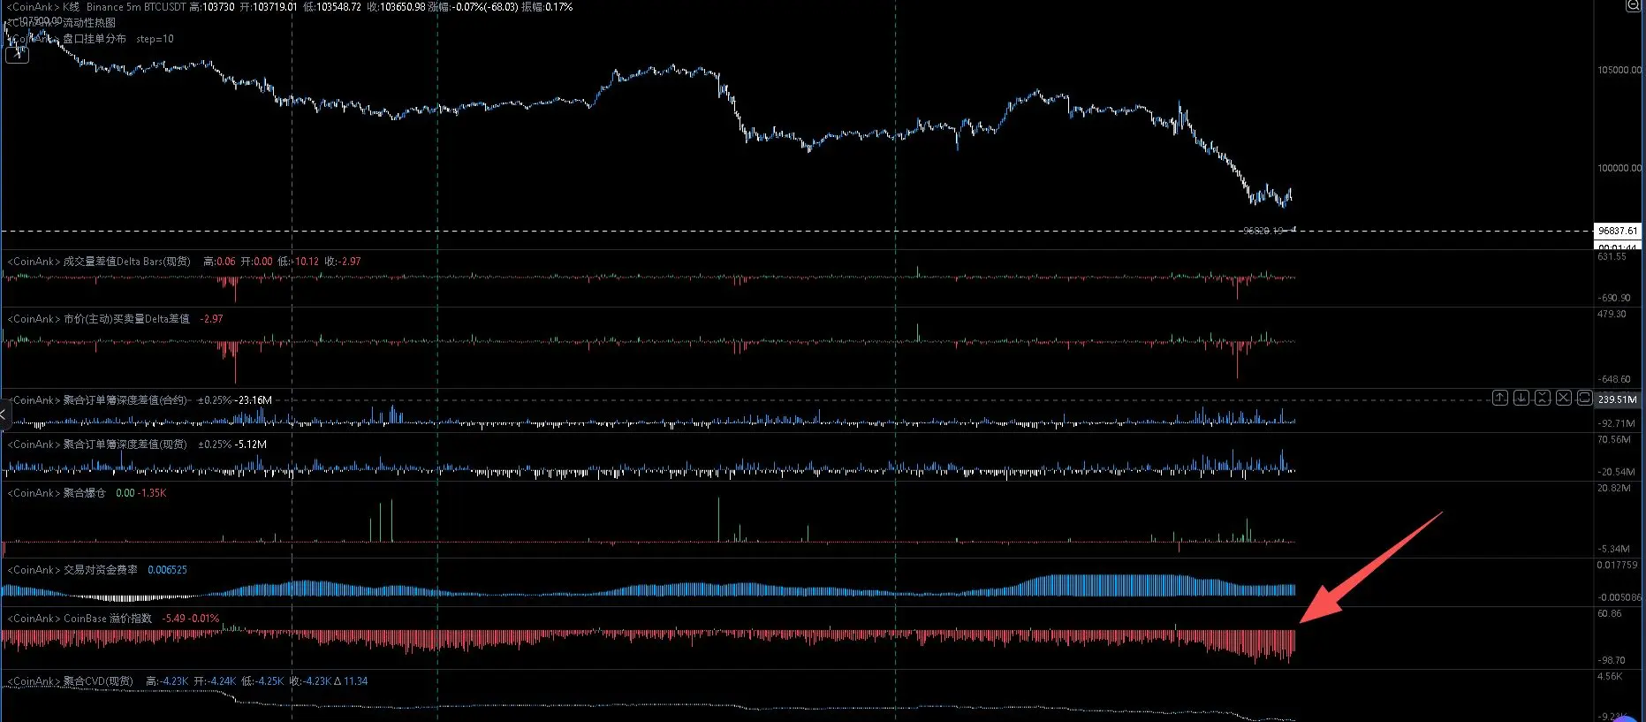Click the 聚合订单簿深度差值(现货) indicator label
This screenshot has height=722, width=1646.
coord(125,445)
